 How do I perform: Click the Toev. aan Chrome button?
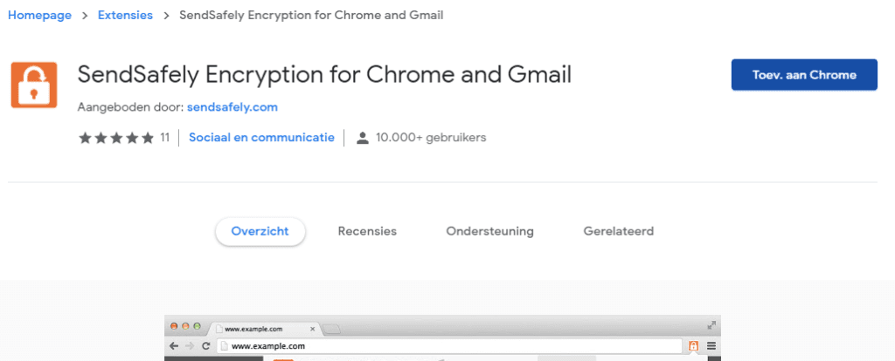[x=804, y=75]
